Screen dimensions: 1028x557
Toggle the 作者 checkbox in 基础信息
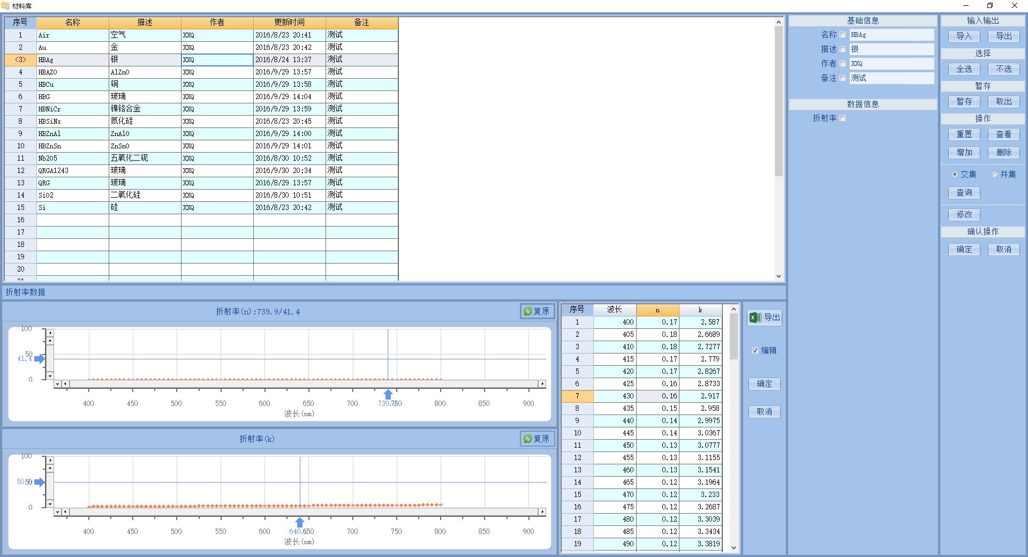tap(843, 64)
